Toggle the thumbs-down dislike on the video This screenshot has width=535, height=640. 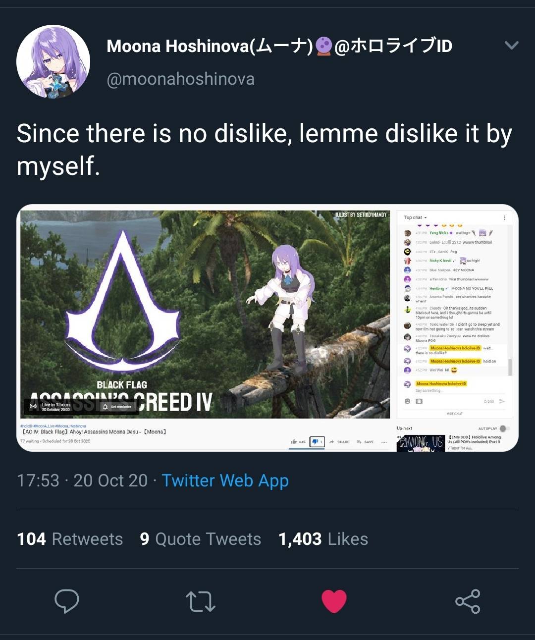pos(316,441)
